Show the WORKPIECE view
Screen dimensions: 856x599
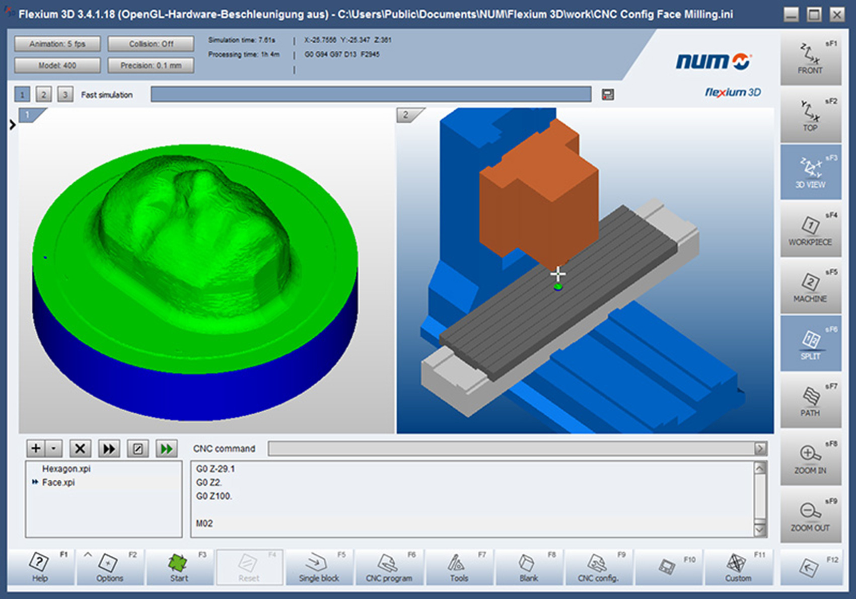click(x=811, y=229)
